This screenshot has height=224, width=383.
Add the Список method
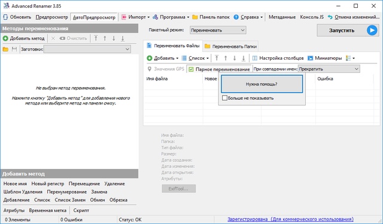(42, 200)
